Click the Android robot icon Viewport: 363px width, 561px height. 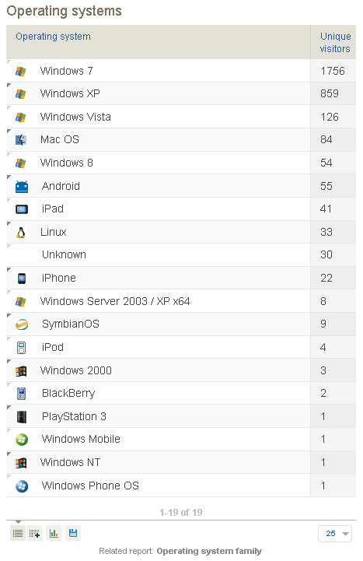pos(22,187)
